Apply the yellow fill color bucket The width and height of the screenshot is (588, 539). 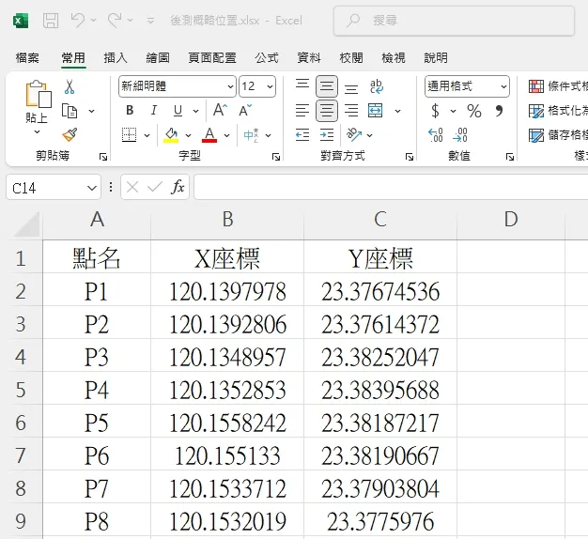coord(171,135)
